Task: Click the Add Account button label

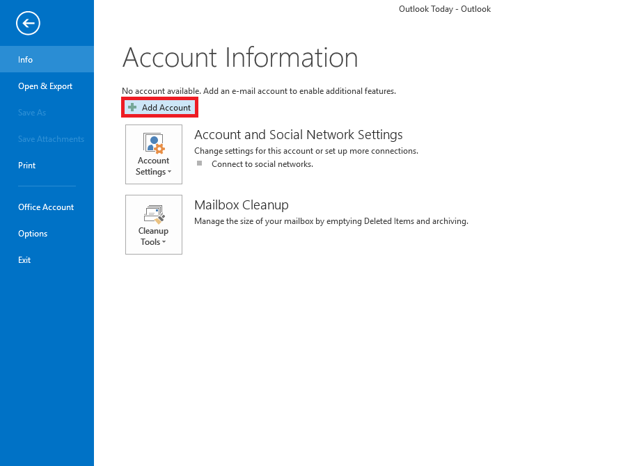Action: click(x=166, y=108)
